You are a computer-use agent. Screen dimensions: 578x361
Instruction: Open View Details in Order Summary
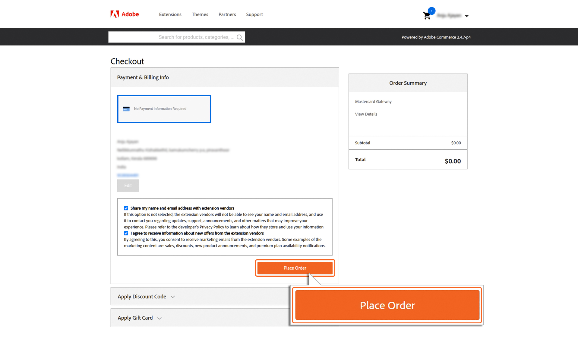pos(366,114)
